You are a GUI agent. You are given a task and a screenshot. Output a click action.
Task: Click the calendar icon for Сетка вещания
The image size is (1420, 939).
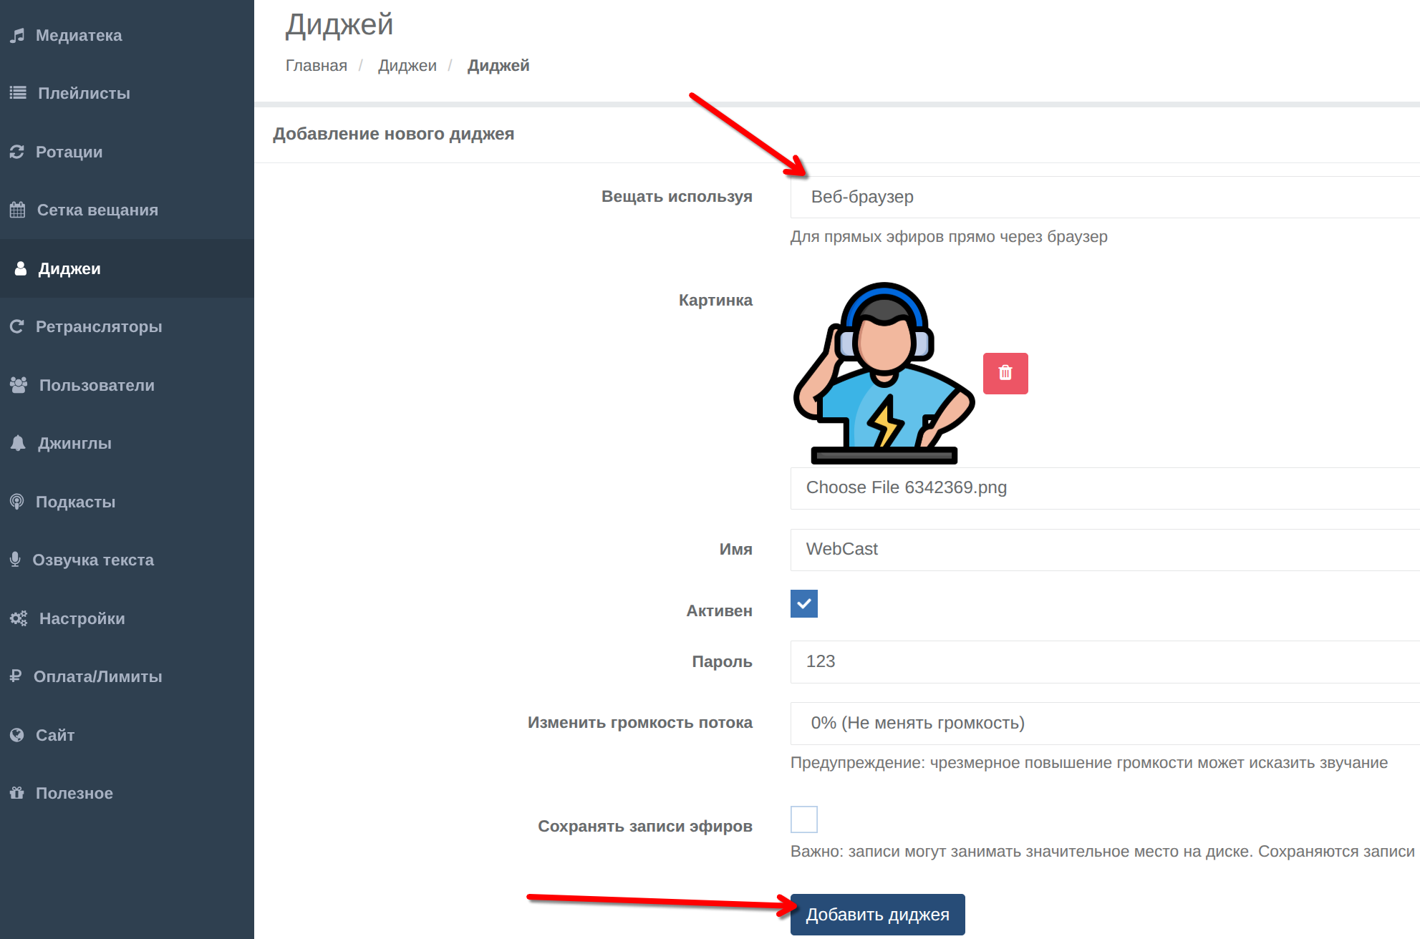17,210
